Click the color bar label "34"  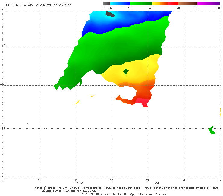point(151,8)
